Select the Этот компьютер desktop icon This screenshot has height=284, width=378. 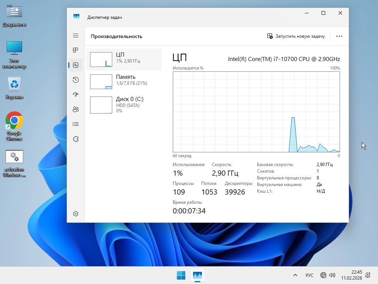coord(14,54)
